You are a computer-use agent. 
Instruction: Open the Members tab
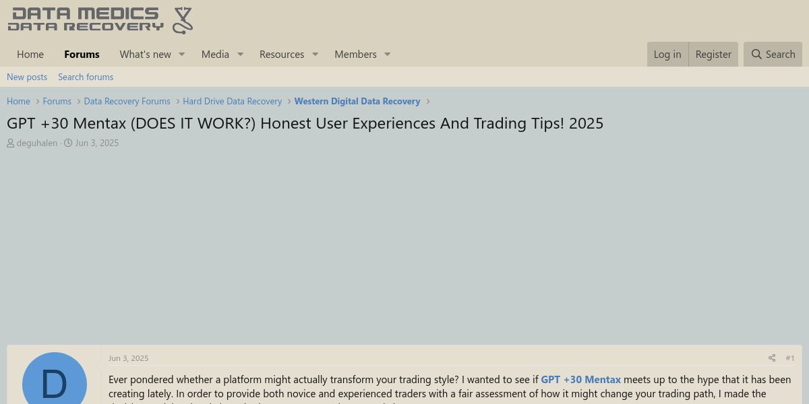pos(355,55)
